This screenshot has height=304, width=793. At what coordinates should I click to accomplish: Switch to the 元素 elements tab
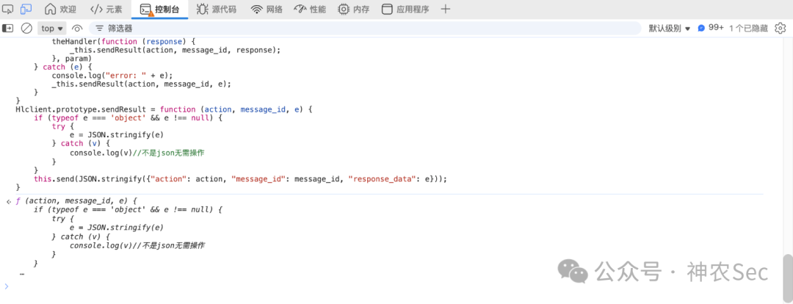[x=106, y=9]
